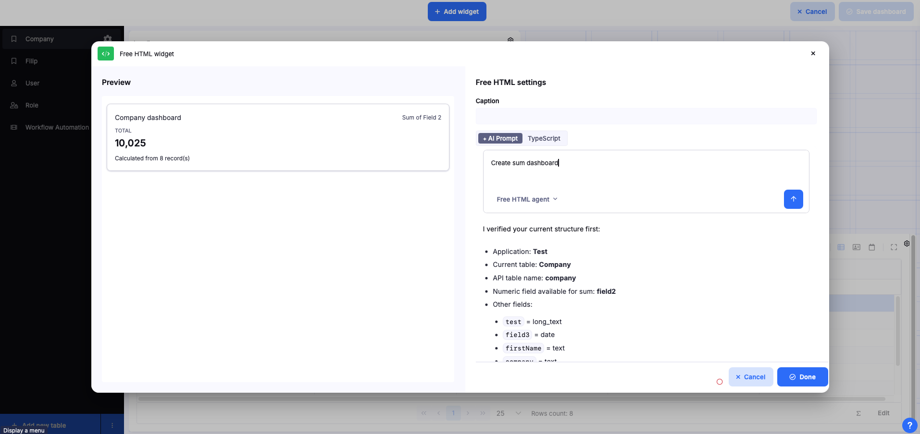
Task: Open the three-dot menu beside Add new table
Action: pos(112,425)
